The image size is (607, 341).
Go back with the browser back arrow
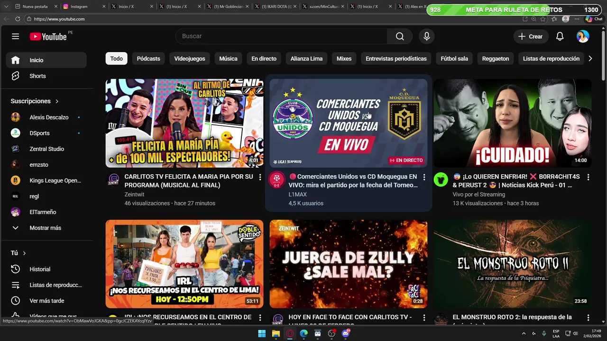pyautogui.click(x=6, y=19)
